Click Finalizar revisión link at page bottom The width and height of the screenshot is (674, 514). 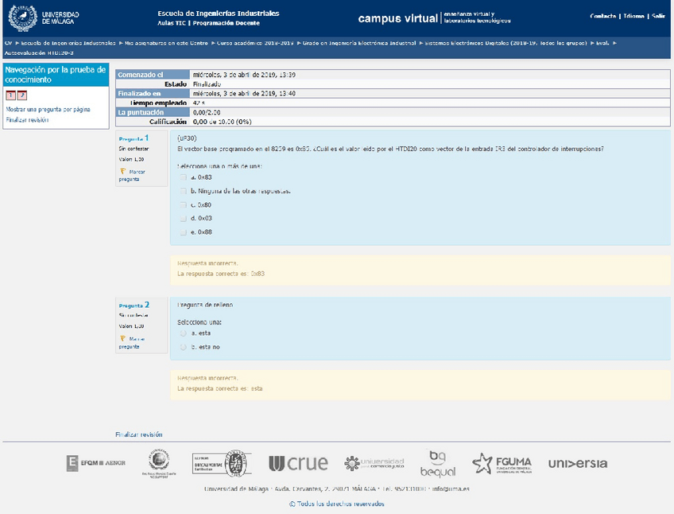point(139,434)
